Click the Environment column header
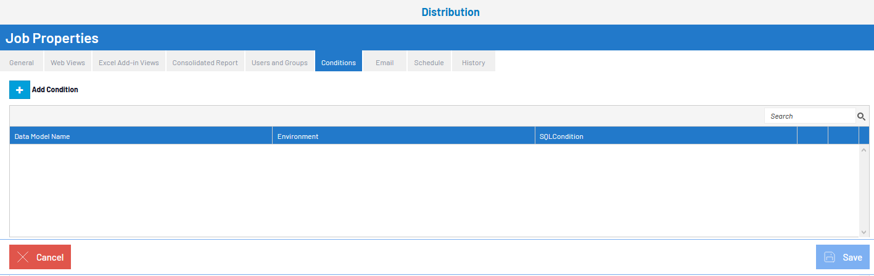Screen dimensions: 874x276 coord(298,136)
